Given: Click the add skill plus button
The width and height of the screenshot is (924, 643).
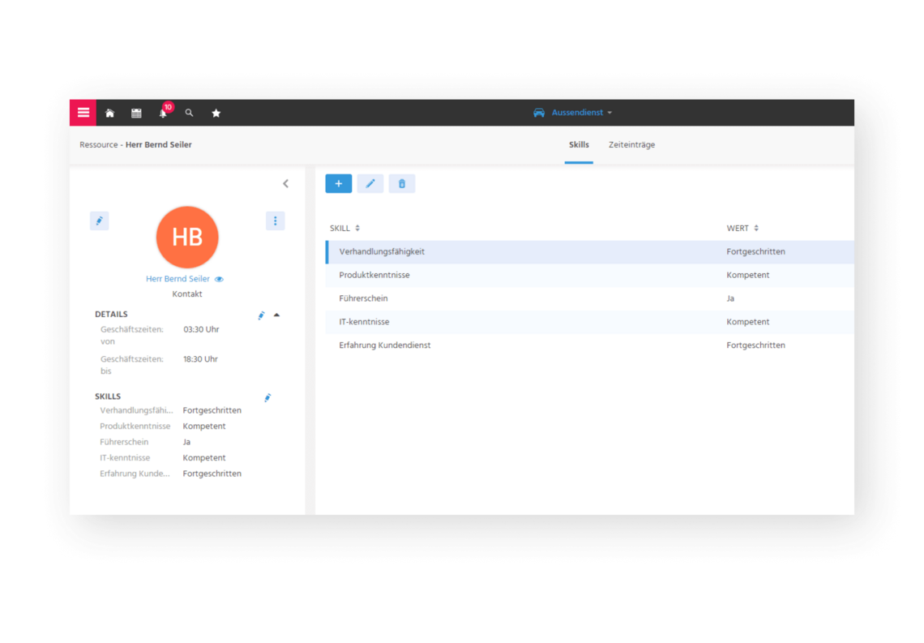Looking at the screenshot, I should 339,184.
